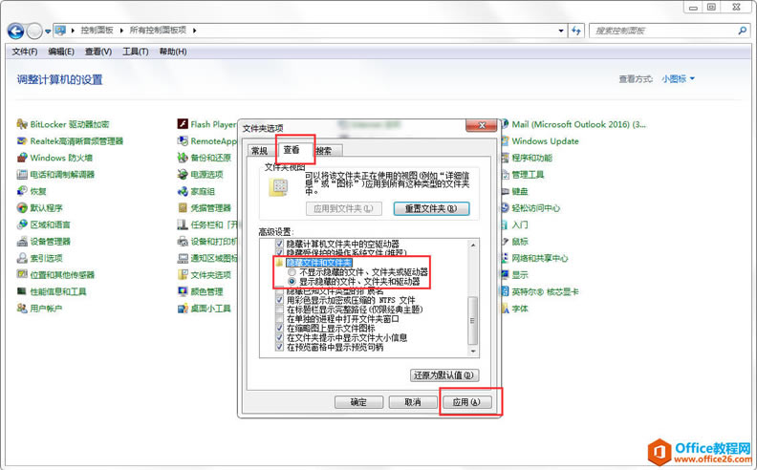757x470 pixels.
Task: Toggle 在预览窗格中显示预览句柄 checkbox
Action: [279, 347]
